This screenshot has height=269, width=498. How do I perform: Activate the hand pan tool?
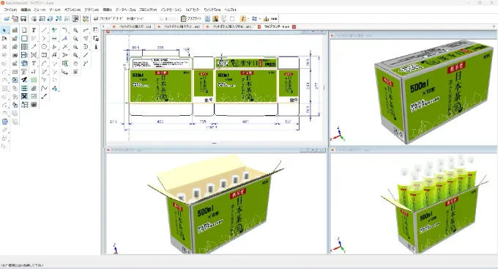[x=75, y=64]
